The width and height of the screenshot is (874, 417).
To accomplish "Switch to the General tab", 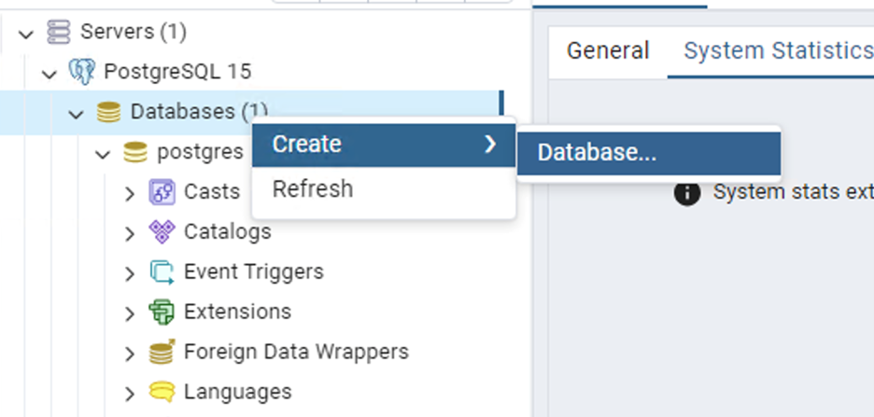I will click(x=608, y=50).
